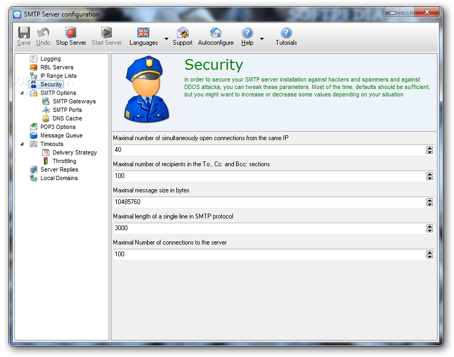Open POP3 Options page

[x=58, y=127]
